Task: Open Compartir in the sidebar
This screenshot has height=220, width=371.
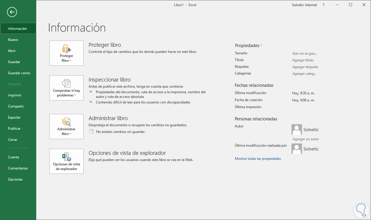Action: [x=18, y=106]
